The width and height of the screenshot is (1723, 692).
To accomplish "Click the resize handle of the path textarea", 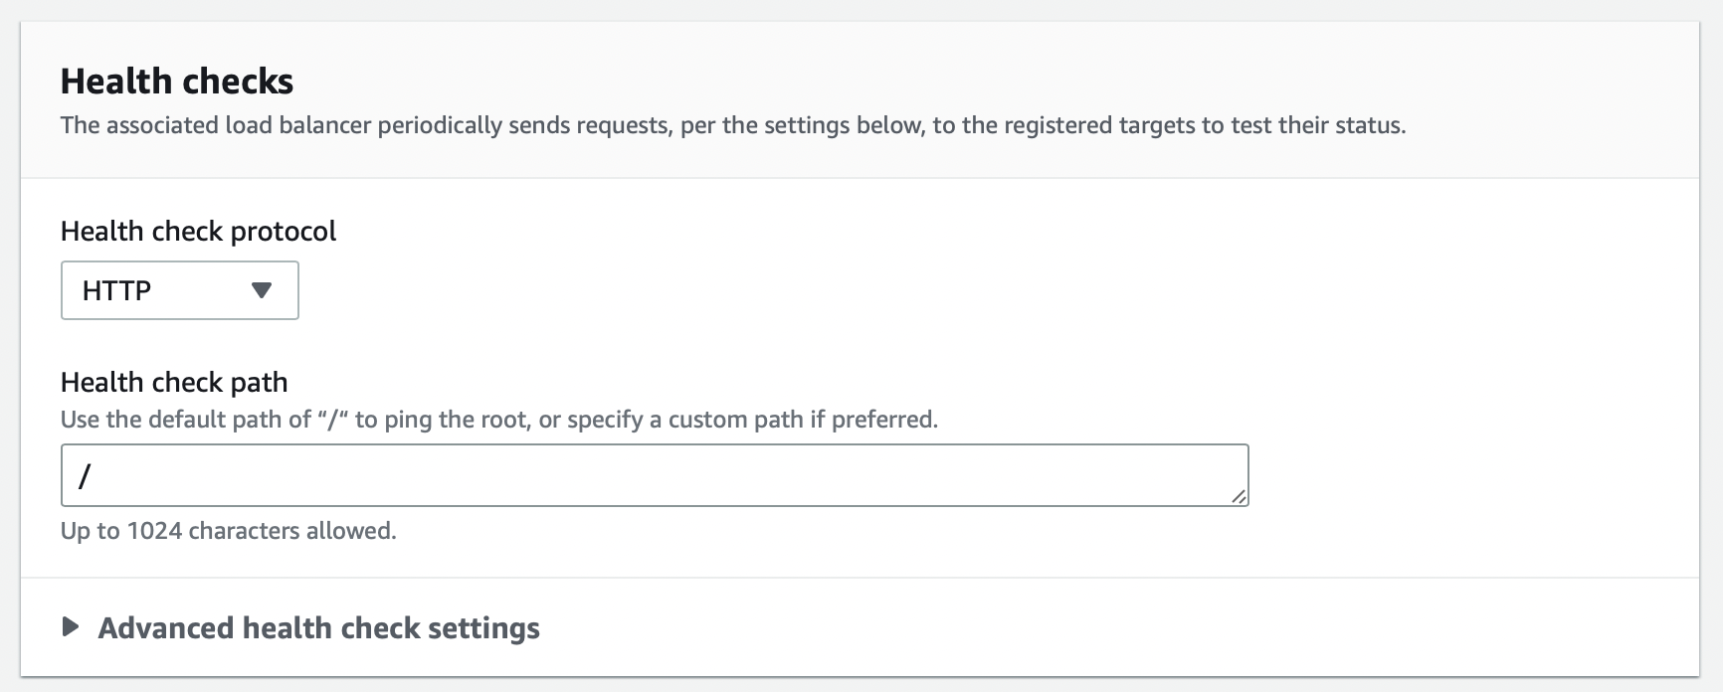I will point(1238,496).
